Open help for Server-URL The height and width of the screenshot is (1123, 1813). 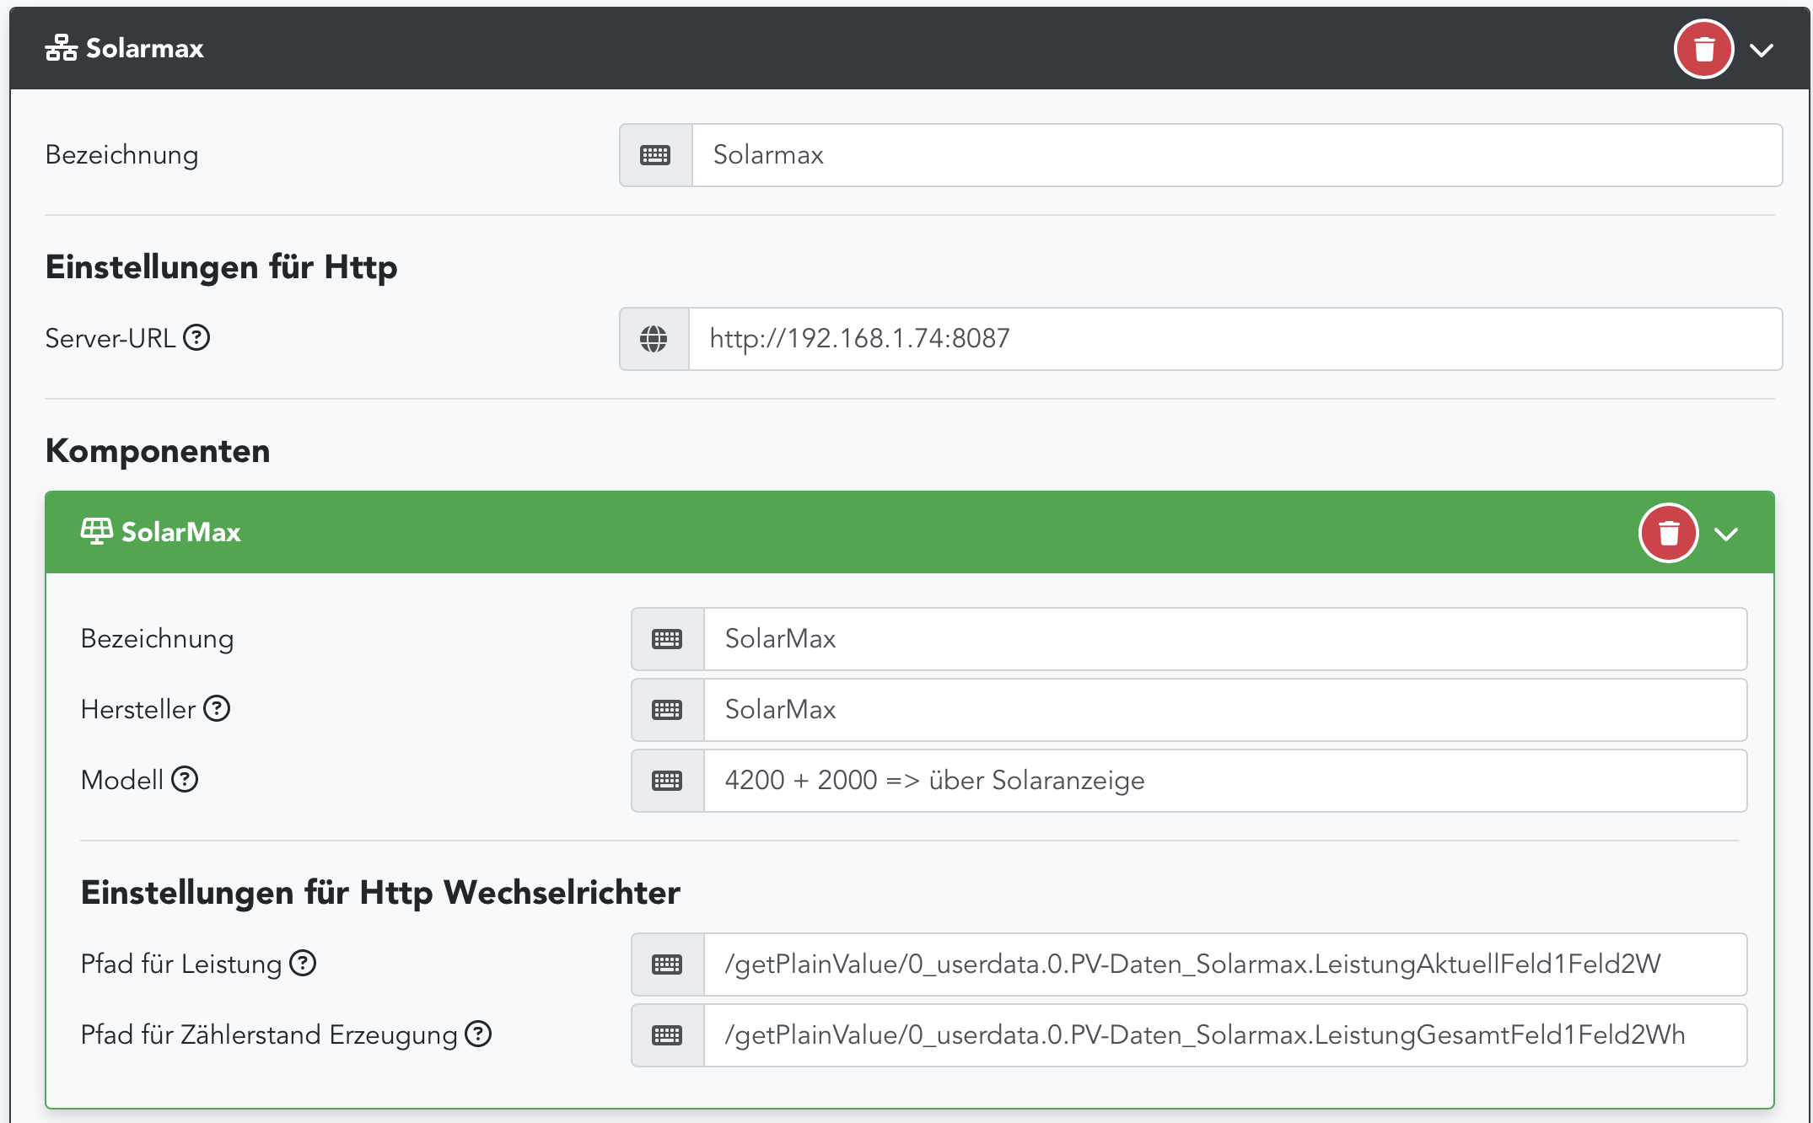tap(196, 338)
